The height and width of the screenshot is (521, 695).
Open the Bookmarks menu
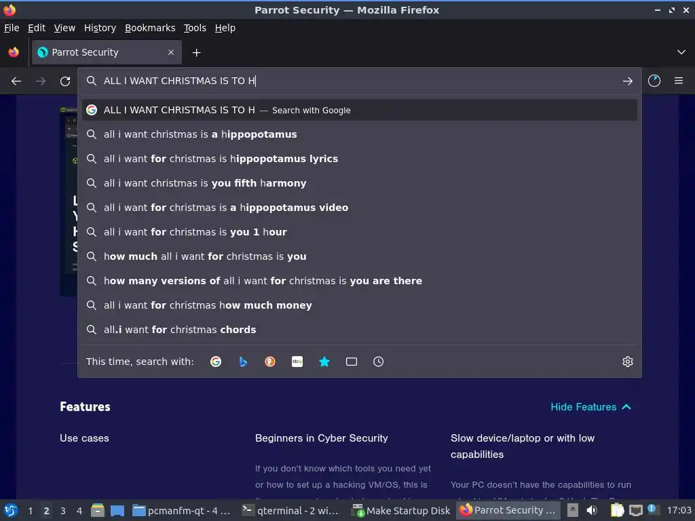150,28
